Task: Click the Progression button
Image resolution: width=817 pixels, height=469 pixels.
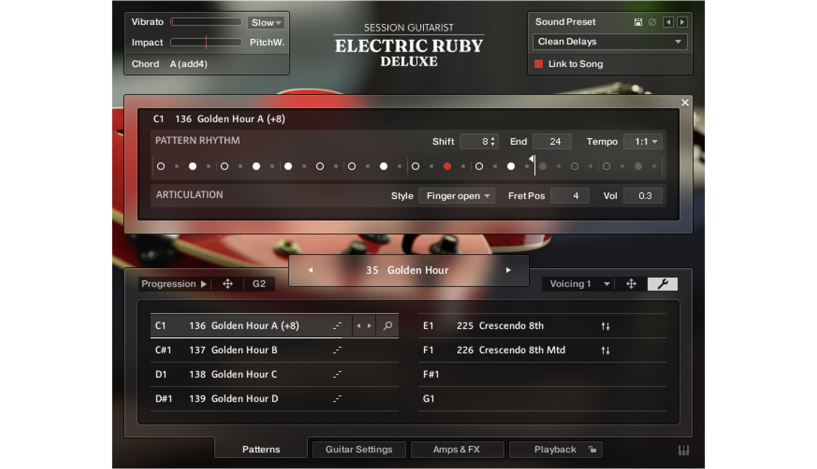Action: pyautogui.click(x=174, y=284)
